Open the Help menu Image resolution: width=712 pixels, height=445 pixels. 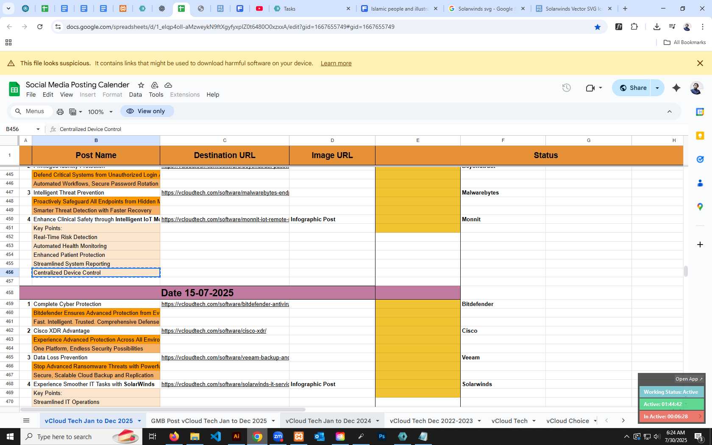(x=213, y=95)
